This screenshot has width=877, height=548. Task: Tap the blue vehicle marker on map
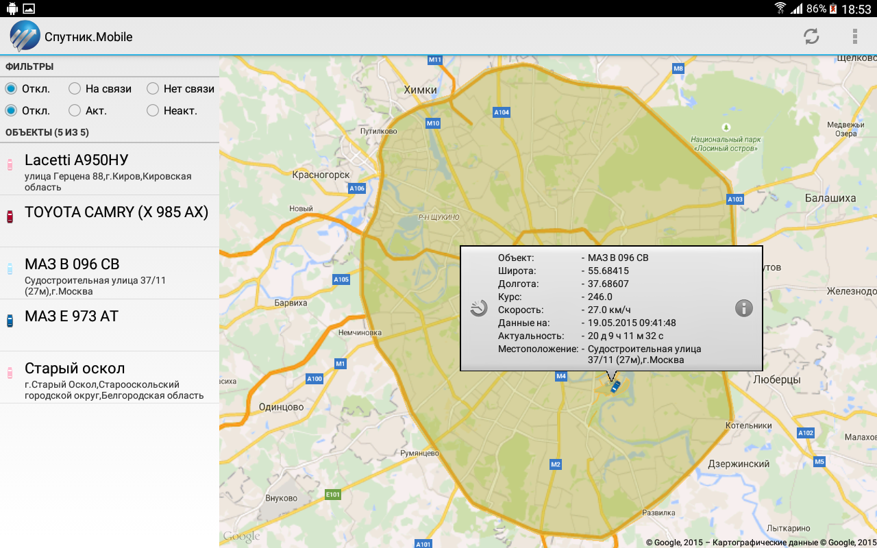615,387
